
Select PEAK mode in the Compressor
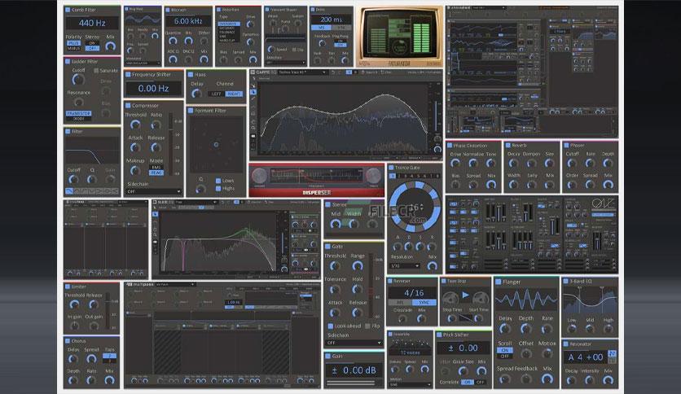click(156, 173)
